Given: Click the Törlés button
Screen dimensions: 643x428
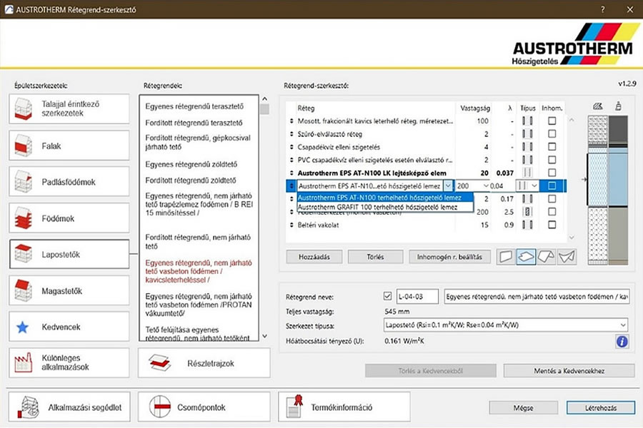Looking at the screenshot, I should [375, 257].
